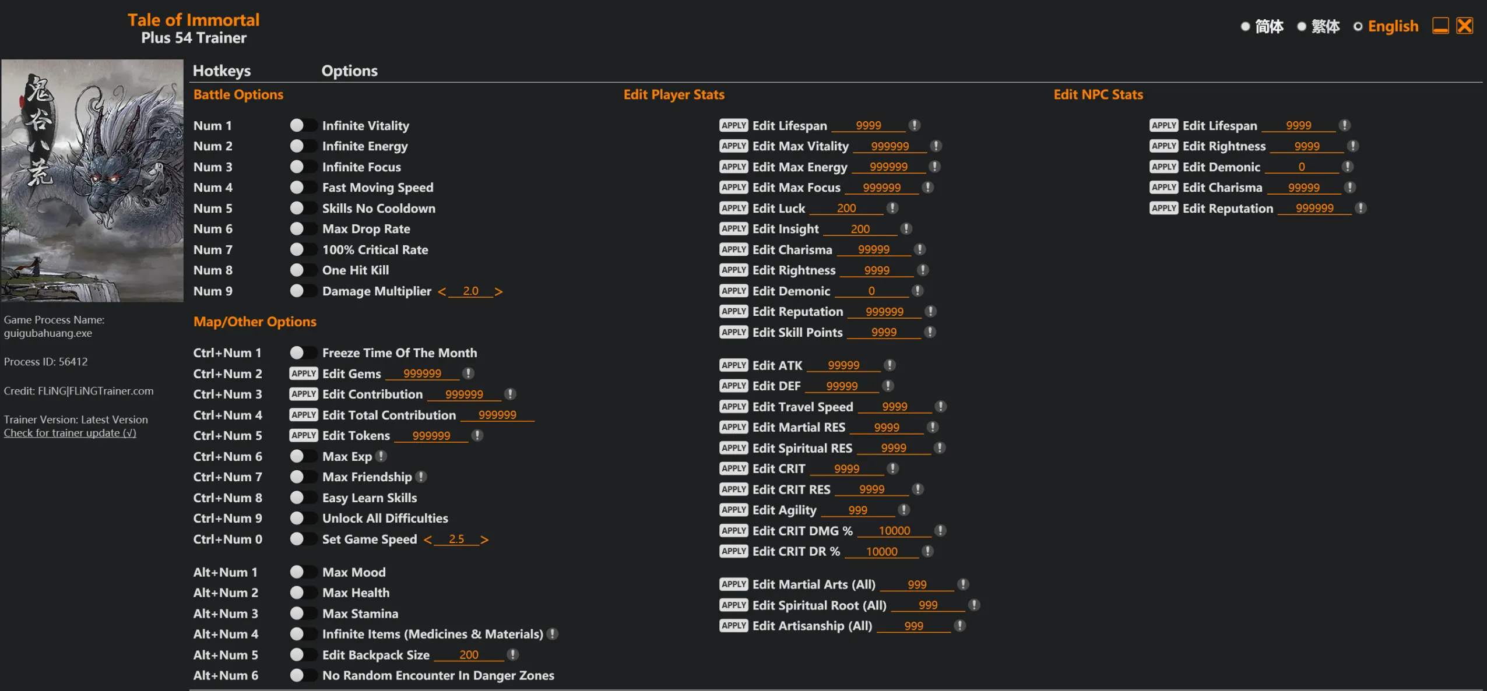The height and width of the screenshot is (691, 1487).
Task: Click the info icon next to NPC Edit Reputation
Action: 1361,208
